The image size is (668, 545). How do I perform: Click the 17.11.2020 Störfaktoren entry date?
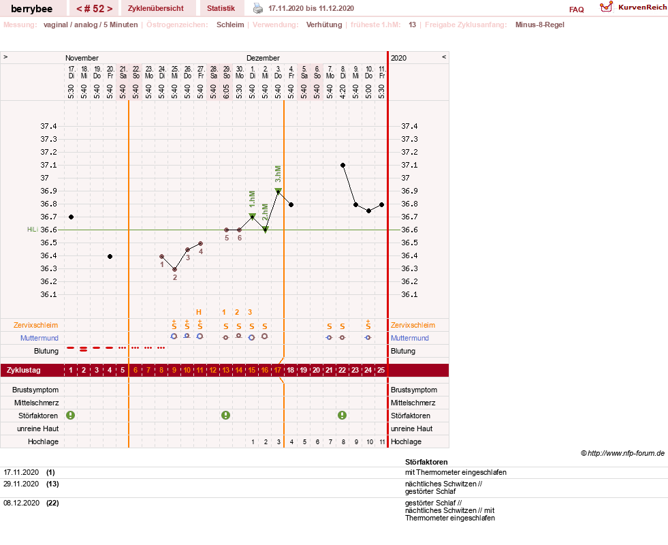tap(21, 473)
